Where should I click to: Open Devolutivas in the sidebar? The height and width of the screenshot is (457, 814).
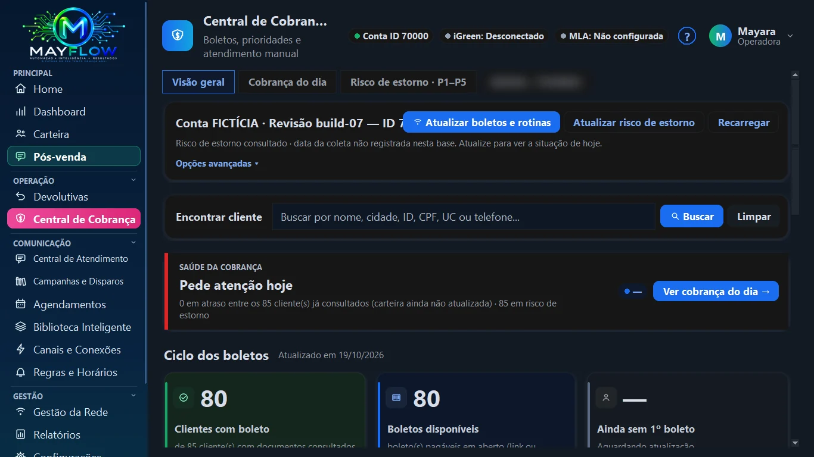click(x=74, y=197)
